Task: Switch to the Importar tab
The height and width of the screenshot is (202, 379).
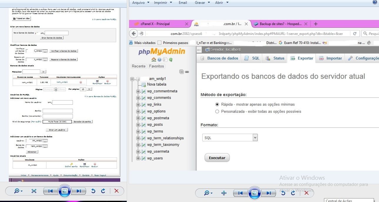Action: [330, 58]
